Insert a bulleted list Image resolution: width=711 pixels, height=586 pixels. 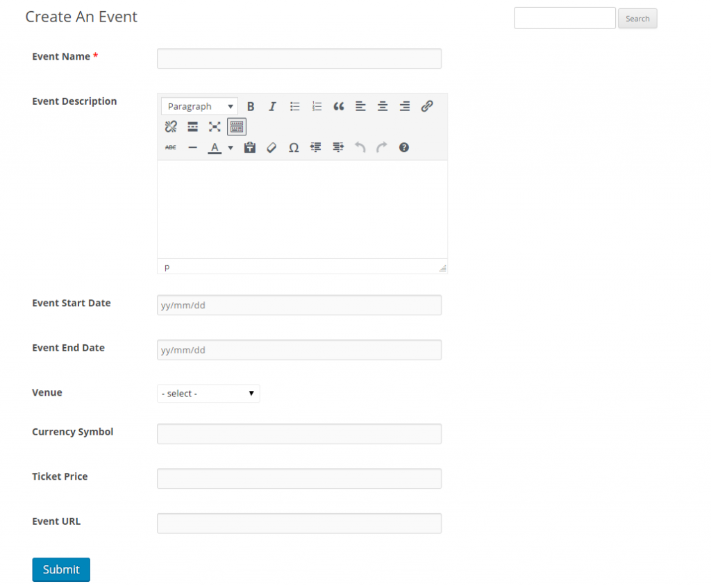pyautogui.click(x=294, y=106)
